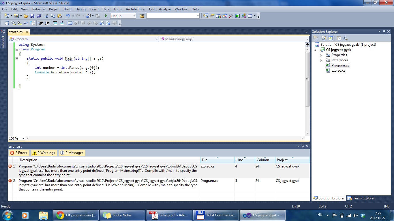Open the 100 % zoom level dropdown
394x221 pixels.
tap(23, 138)
